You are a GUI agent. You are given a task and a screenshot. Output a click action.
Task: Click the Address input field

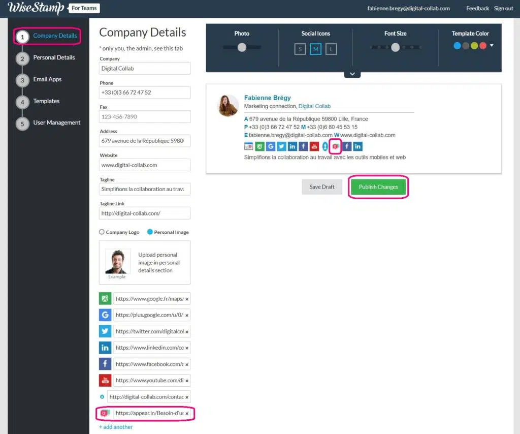pyautogui.click(x=145, y=141)
